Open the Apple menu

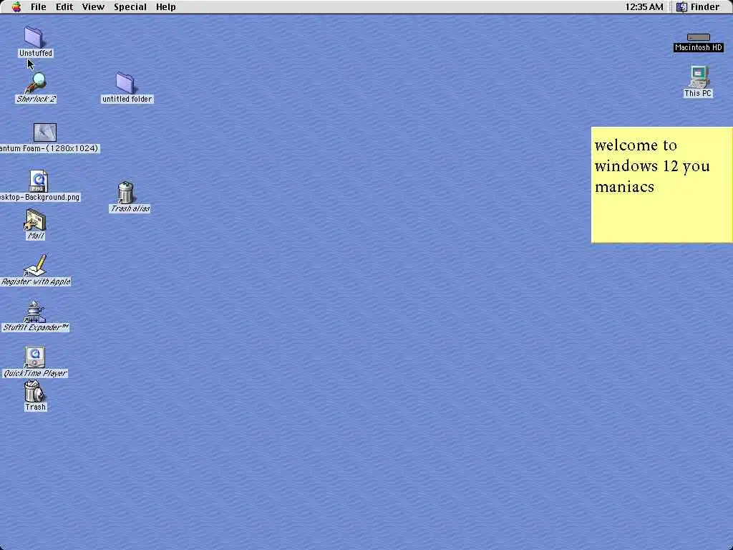click(16, 7)
